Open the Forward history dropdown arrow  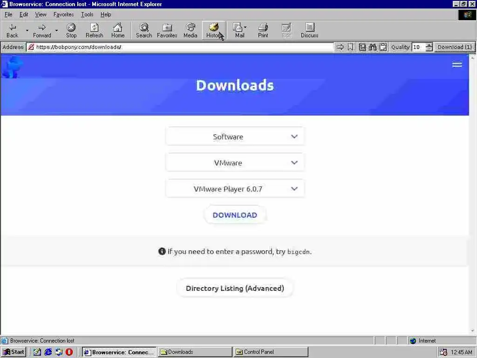[x=56, y=30]
